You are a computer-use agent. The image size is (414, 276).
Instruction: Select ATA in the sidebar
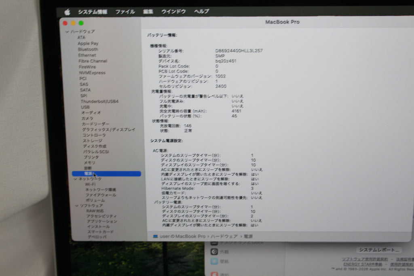pyautogui.click(x=81, y=38)
